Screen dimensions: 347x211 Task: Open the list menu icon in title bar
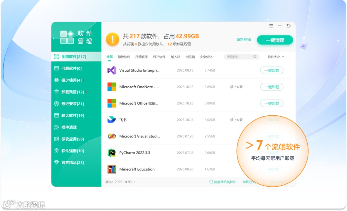coord(271,26)
